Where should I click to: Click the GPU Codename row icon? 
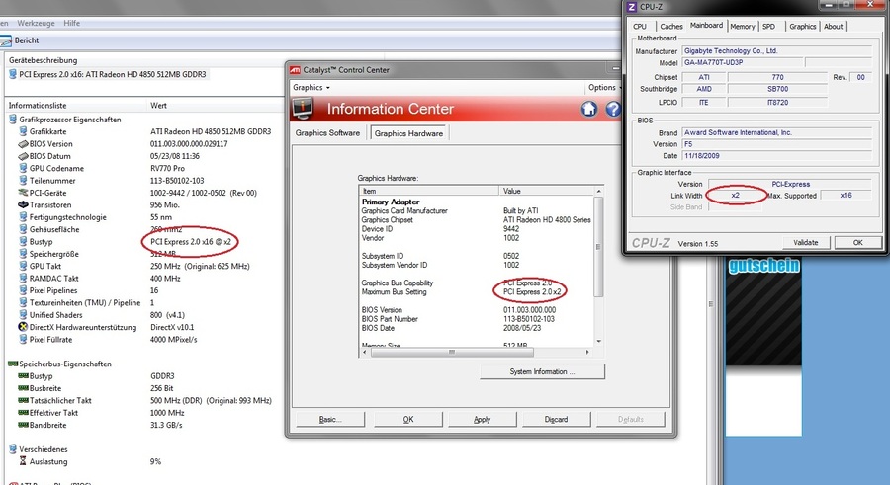(23, 168)
